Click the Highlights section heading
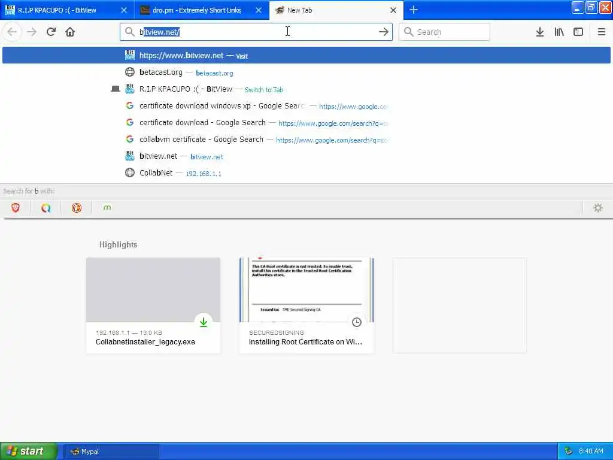 (x=118, y=244)
